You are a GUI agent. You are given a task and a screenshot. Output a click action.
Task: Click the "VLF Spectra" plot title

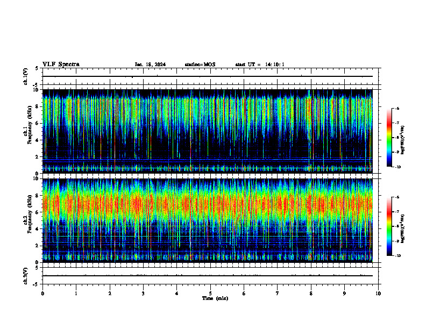(x=61, y=65)
